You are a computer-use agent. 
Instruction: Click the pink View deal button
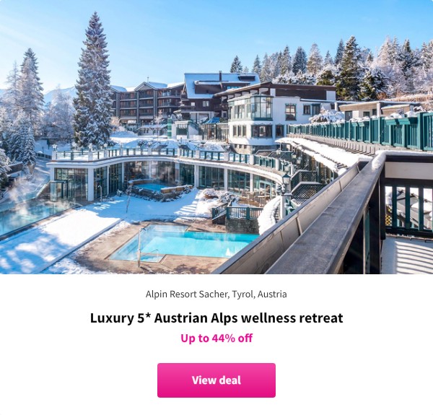(216, 380)
